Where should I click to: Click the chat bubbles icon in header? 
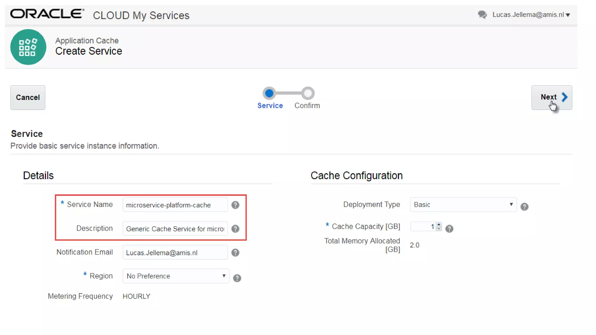[x=482, y=15]
